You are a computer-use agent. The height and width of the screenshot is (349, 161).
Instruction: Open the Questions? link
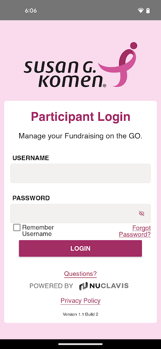[80, 274]
